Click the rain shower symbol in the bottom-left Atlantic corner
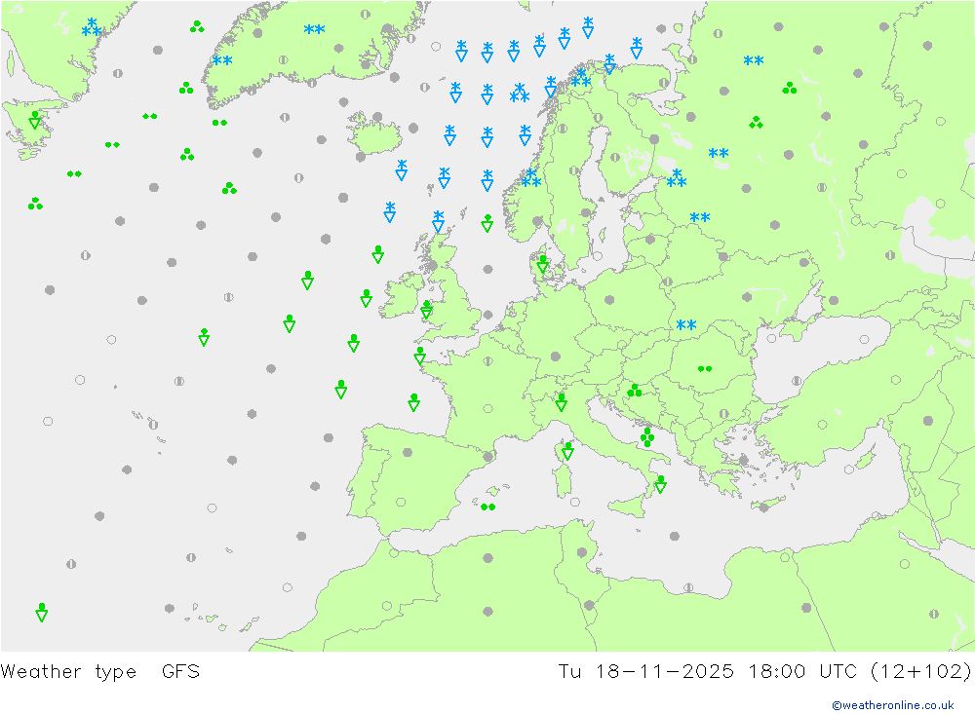 [x=42, y=612]
